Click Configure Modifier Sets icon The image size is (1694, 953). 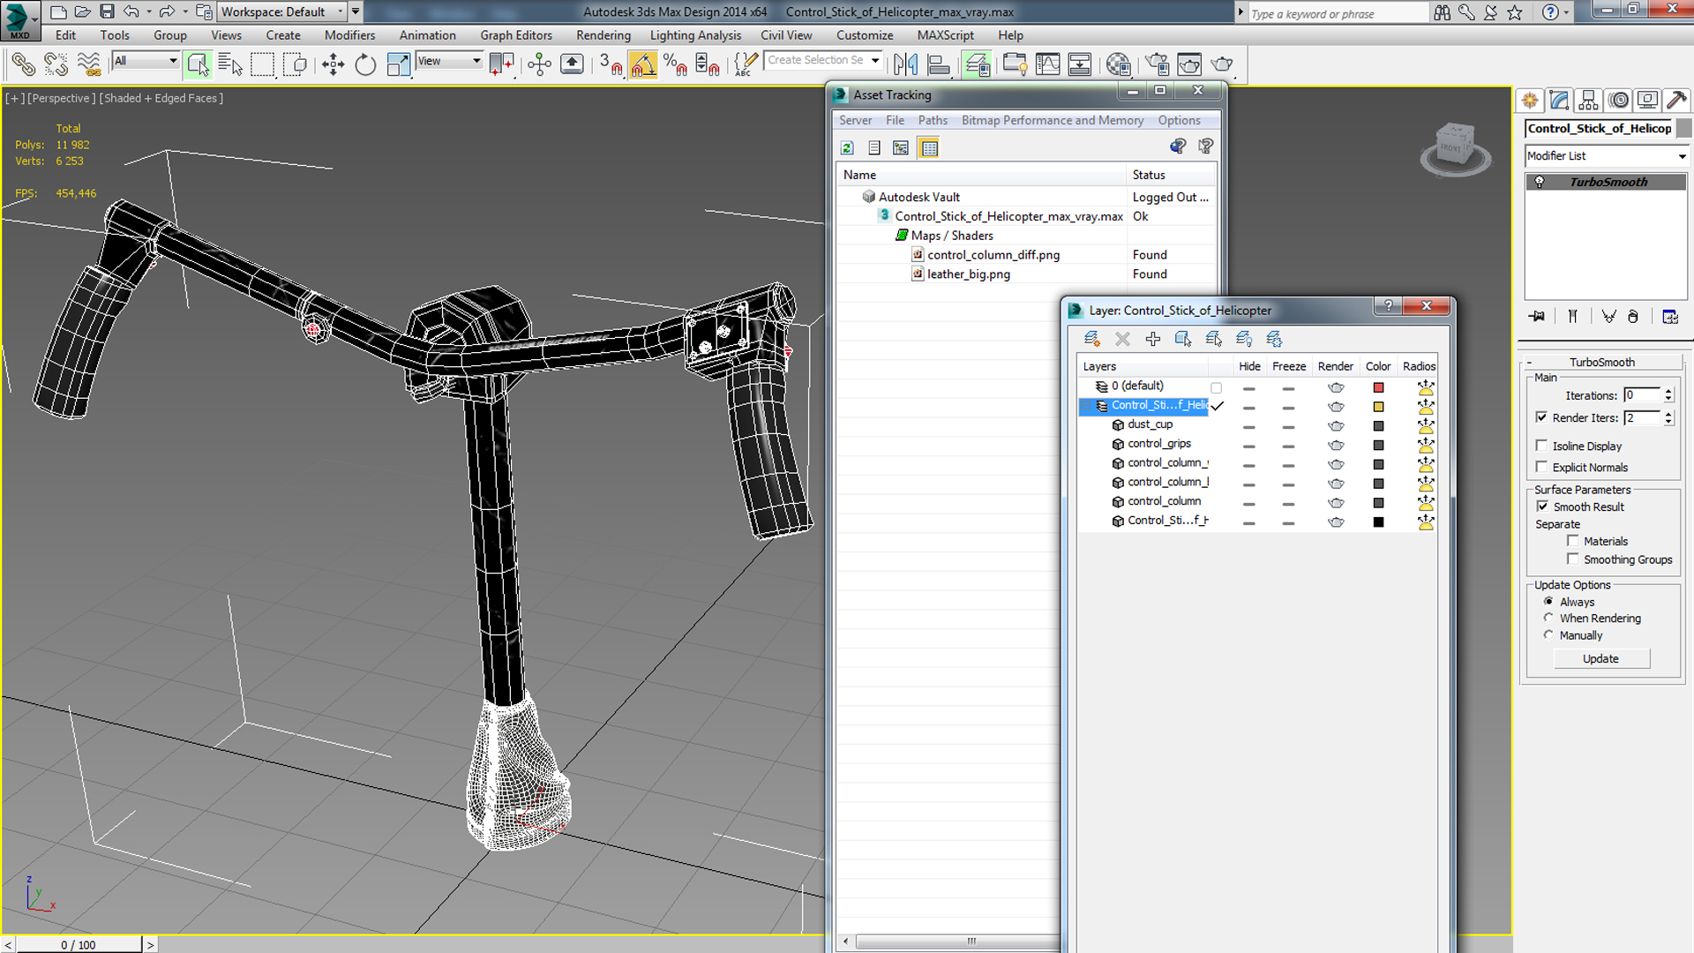(1670, 316)
